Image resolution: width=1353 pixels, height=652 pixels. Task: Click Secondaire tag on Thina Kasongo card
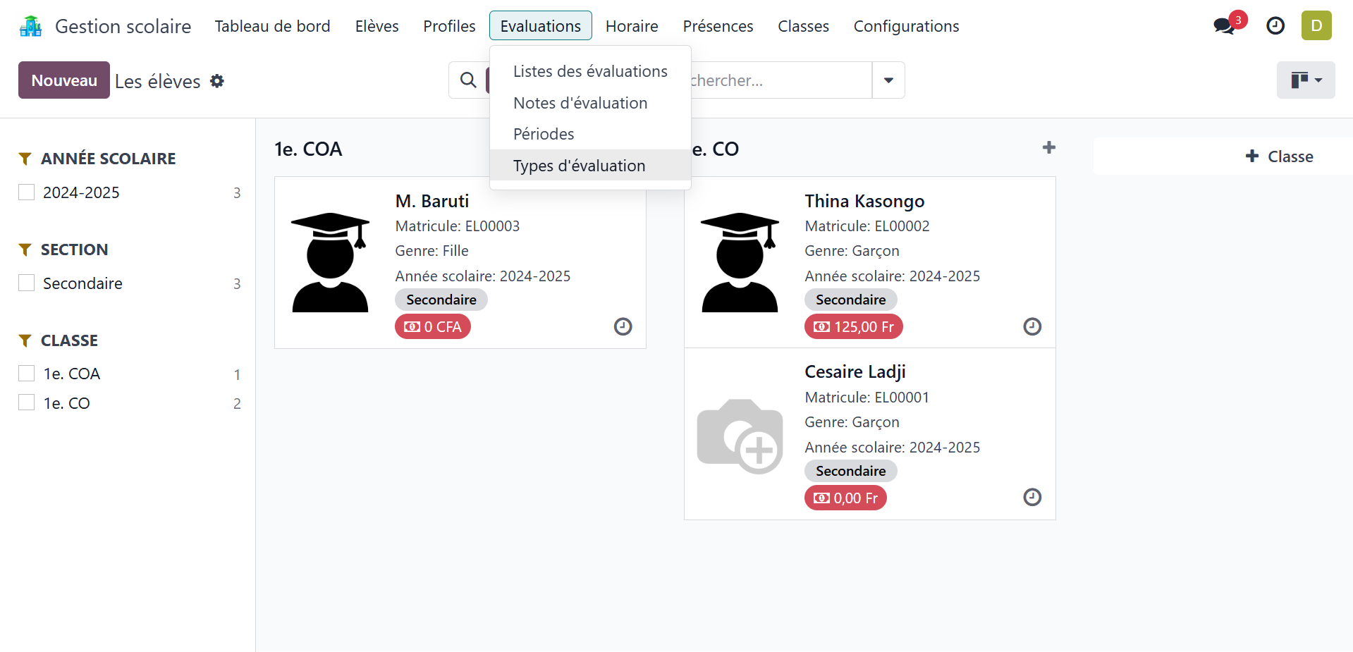click(851, 300)
